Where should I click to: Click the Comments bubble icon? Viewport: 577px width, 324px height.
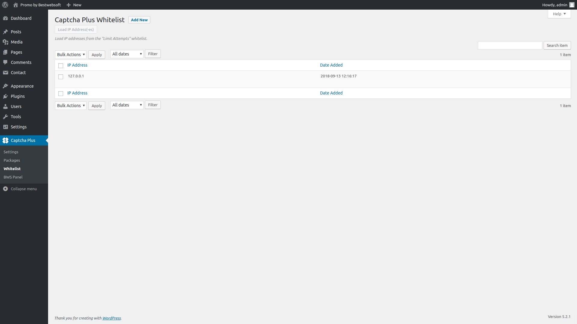coord(5,62)
